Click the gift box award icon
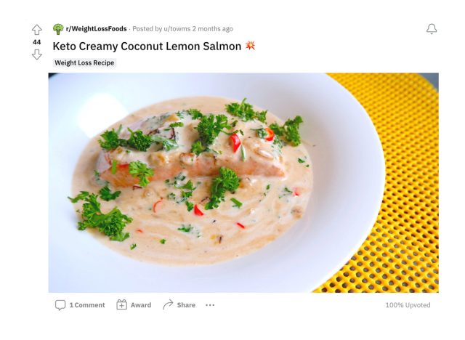 pyautogui.click(x=121, y=304)
